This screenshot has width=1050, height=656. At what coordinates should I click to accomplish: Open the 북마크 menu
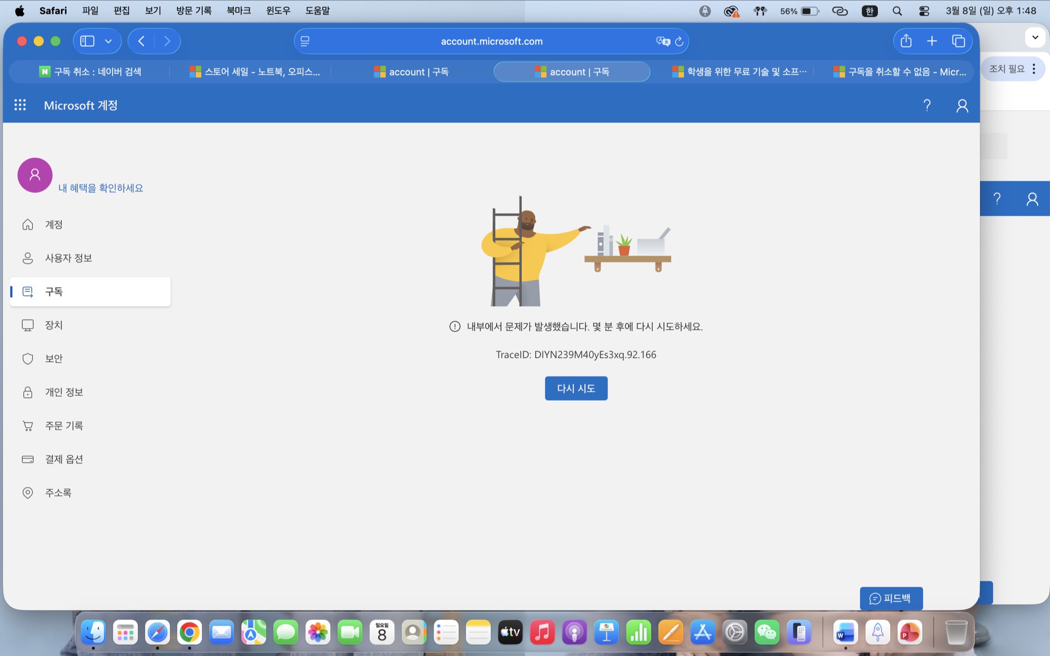point(239,10)
